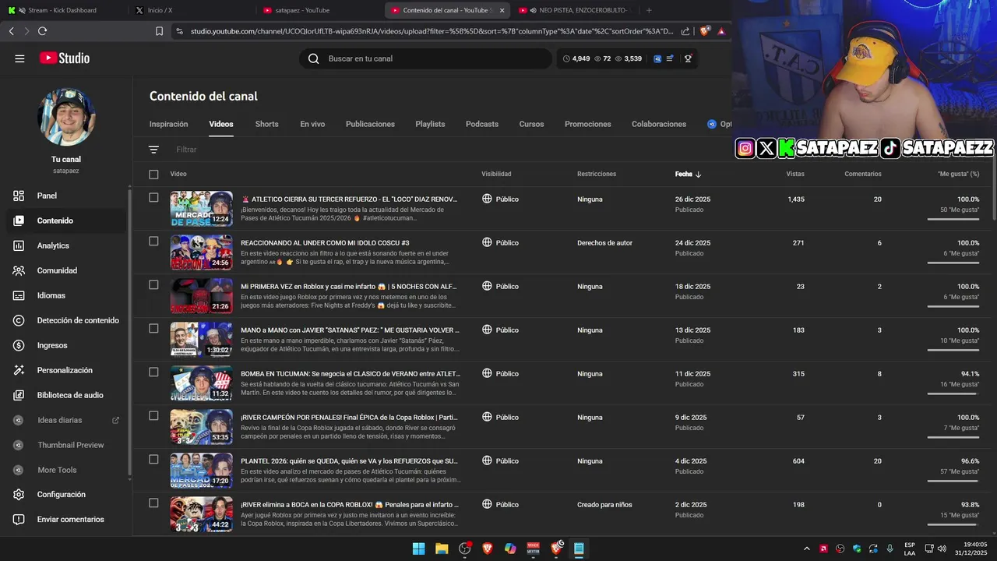Viewport: 997px width, 561px height.
Task: Check the BOMBA EN TUCUMAN video row
Action: pyautogui.click(x=153, y=372)
